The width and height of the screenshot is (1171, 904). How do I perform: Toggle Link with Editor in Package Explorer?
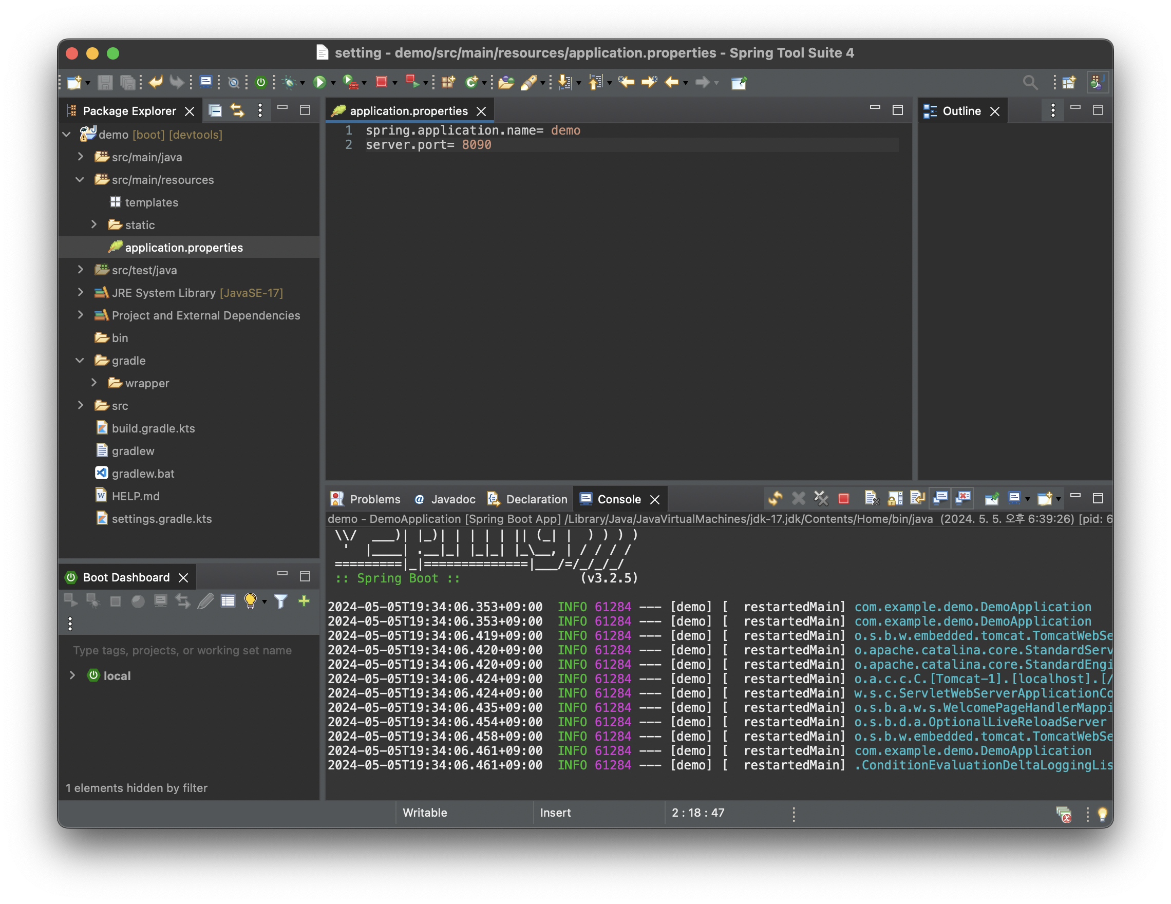click(x=237, y=111)
